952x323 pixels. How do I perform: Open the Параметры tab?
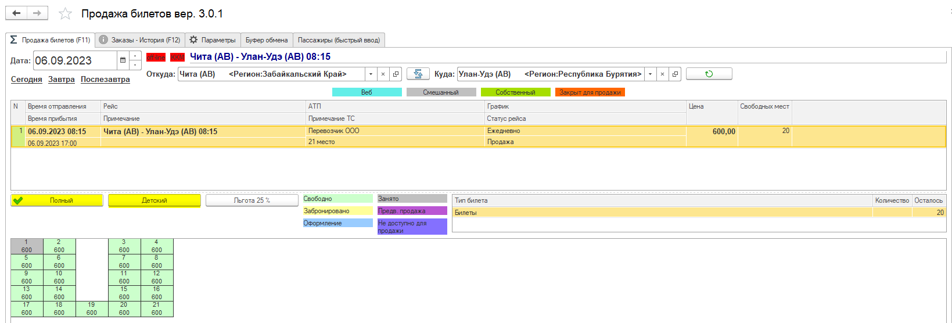click(213, 40)
